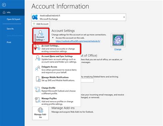Image resolution: width=163 pixels, height=126 pixels.
Task: Click the Account Settings heading text
Action: 63,31
